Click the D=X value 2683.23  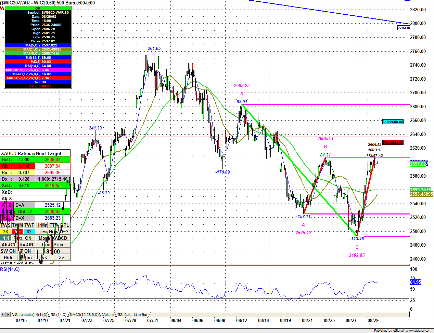click(53, 218)
